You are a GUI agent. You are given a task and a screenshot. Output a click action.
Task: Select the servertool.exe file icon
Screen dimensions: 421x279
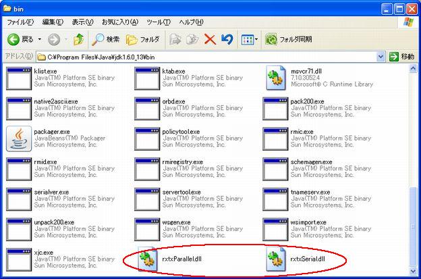click(147, 199)
